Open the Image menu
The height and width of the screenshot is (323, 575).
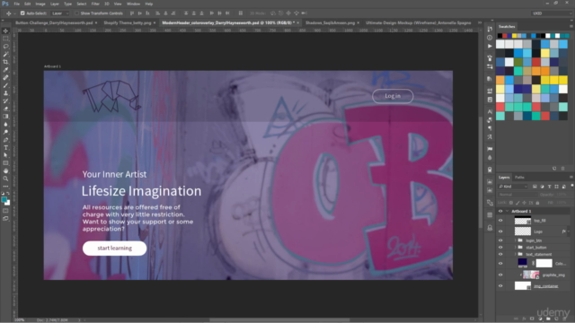click(x=40, y=4)
